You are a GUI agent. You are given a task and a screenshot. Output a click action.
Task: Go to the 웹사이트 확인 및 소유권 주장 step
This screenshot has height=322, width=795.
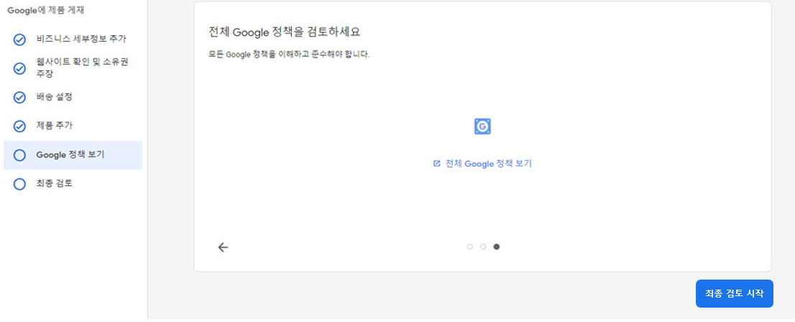82,68
